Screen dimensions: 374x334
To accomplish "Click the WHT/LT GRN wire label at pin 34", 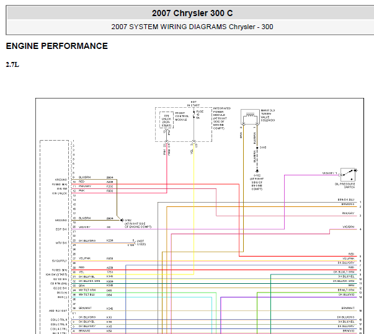I will [x=87, y=290].
